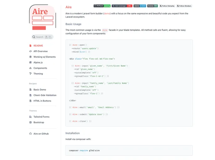Open the HTML in Buttons recipe

(x=42, y=101)
